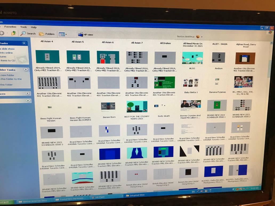Viewport: 275px width, 206px height.
Task: Click the Forward arrow icon
Action: point(2,33)
